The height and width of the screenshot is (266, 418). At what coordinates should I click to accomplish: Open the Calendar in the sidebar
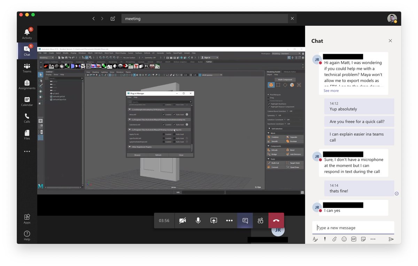coord(27,101)
